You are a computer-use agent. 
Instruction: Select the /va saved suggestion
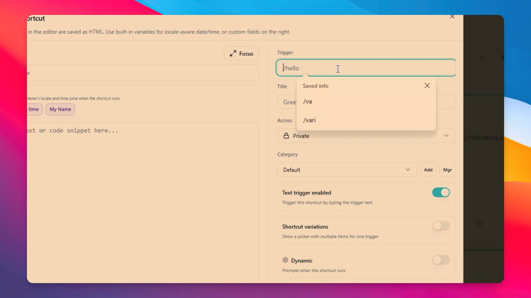point(366,101)
